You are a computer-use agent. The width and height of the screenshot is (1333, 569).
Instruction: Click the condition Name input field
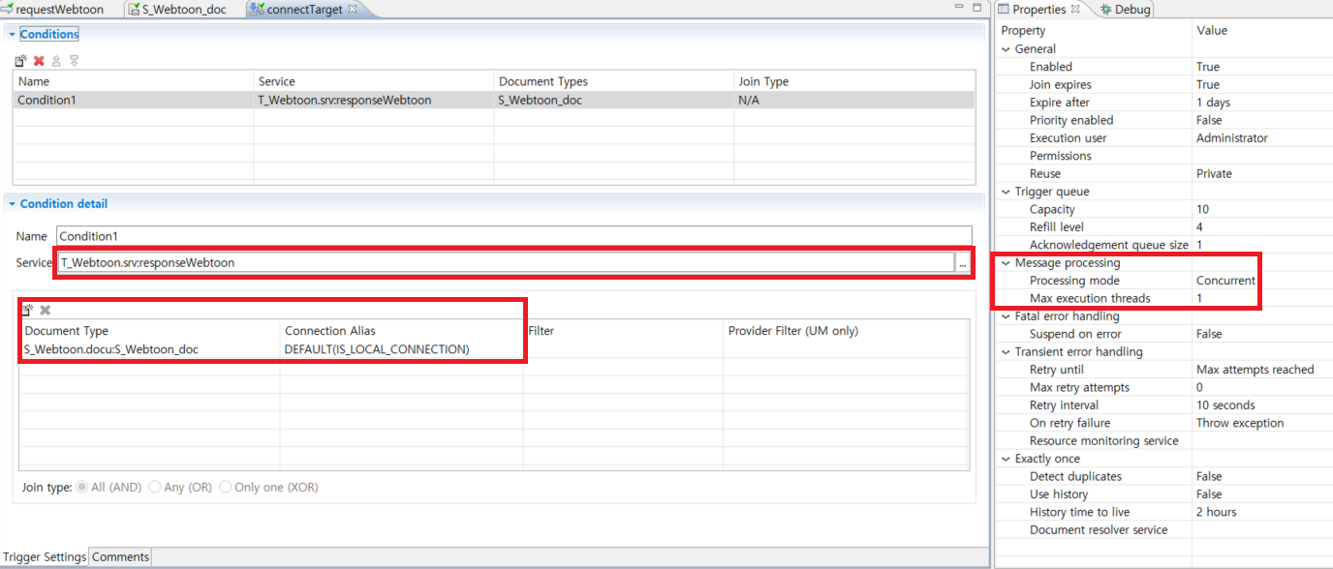pyautogui.click(x=513, y=236)
